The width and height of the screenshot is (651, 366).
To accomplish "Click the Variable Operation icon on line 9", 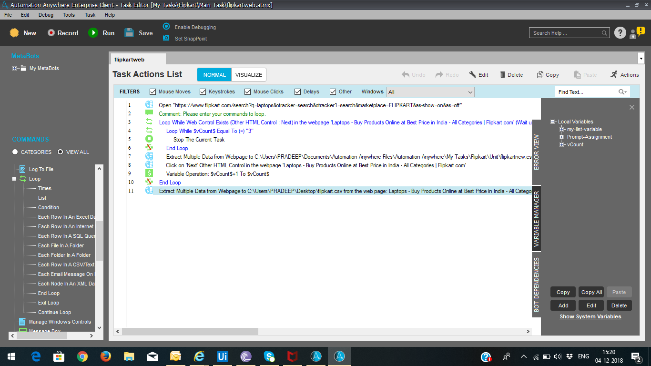I will click(149, 173).
